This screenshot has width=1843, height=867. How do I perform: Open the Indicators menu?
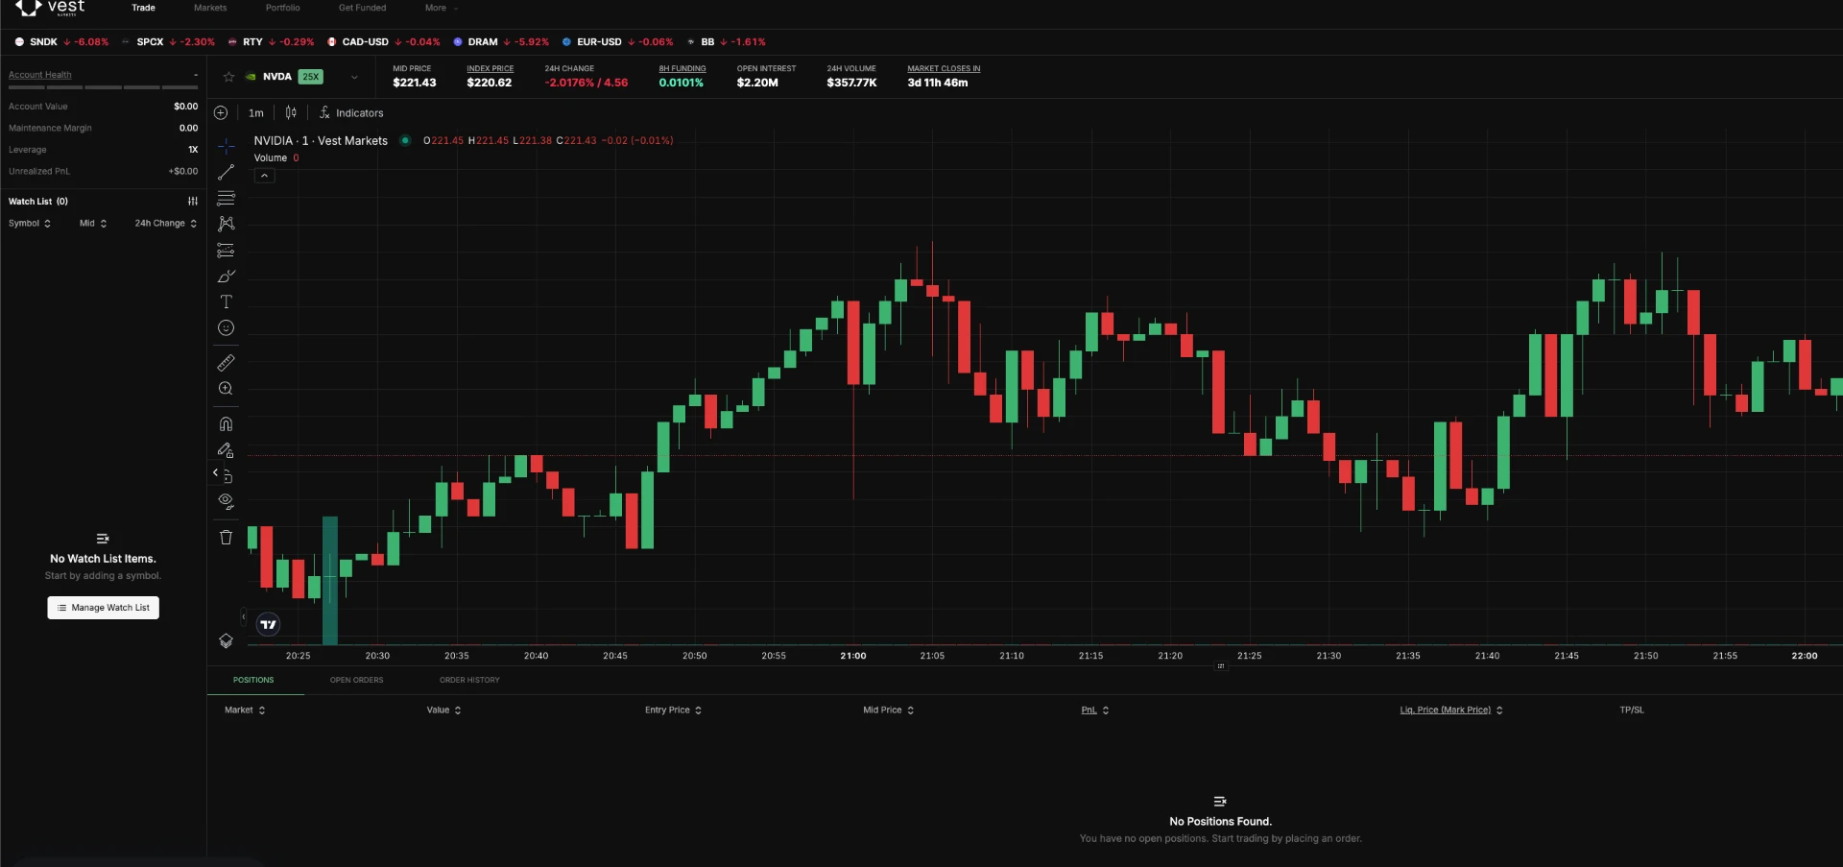[351, 112]
